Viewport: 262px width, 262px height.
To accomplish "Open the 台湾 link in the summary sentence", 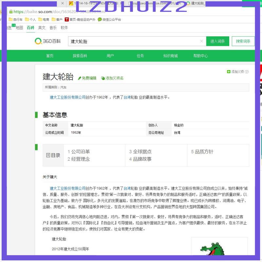I will [x=127, y=97].
